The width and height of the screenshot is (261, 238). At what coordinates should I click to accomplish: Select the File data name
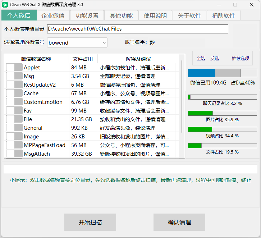click(28, 119)
